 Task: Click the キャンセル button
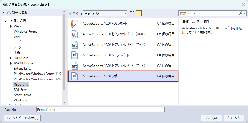[234, 118]
